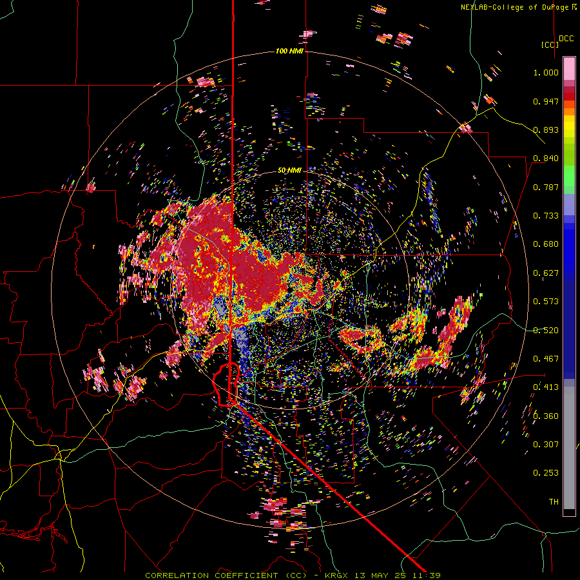580x580 pixels.
Task: Click the red warning polygon outline
Action: point(226,385)
